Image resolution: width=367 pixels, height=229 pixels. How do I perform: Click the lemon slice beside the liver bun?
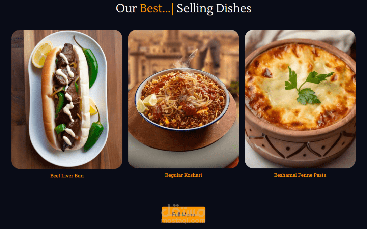click(x=42, y=54)
